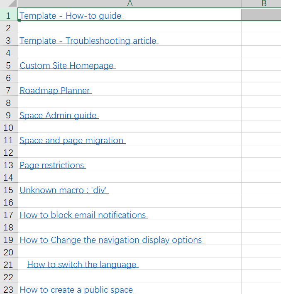Viewport: 281px width, 294px height.
Task: Click cell B9
Action: point(261,114)
